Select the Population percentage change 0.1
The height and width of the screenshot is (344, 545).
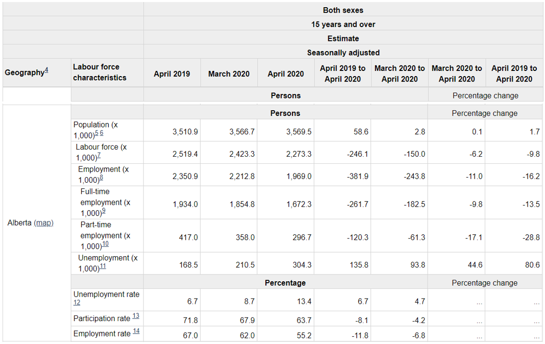[x=477, y=132]
